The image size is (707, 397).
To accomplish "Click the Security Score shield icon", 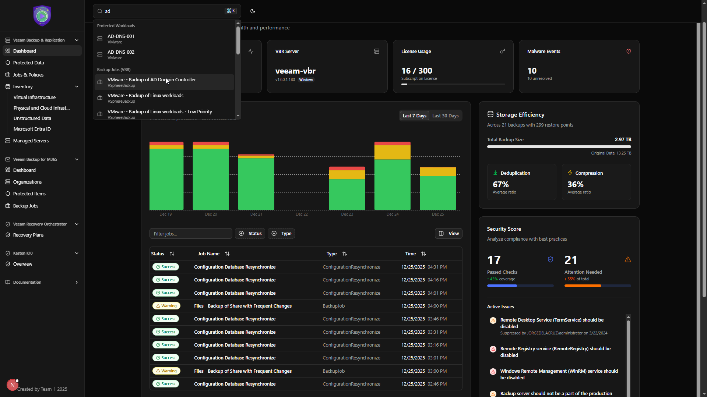I will pos(550,259).
